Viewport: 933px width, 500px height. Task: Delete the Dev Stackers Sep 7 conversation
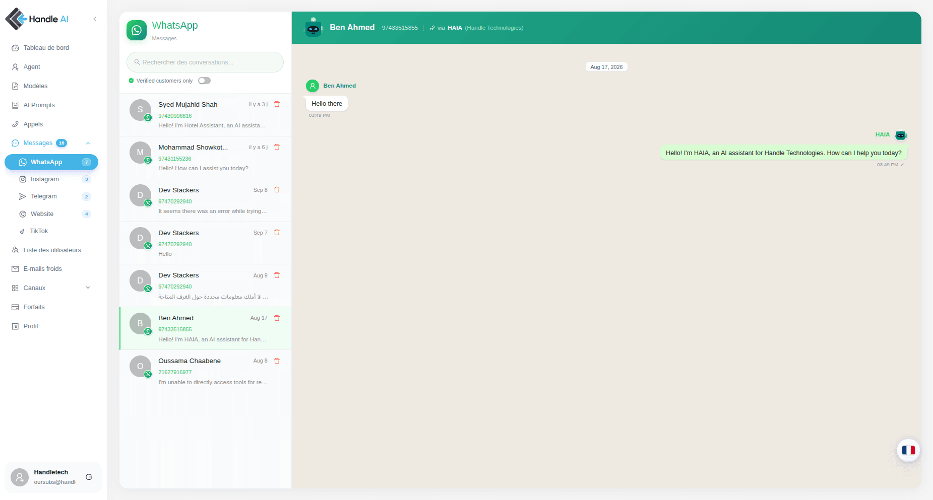[x=277, y=233]
